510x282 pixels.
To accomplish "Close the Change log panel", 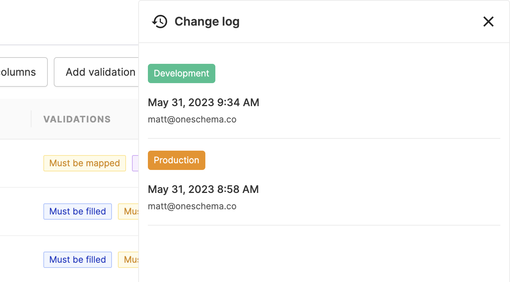I will point(488,22).
